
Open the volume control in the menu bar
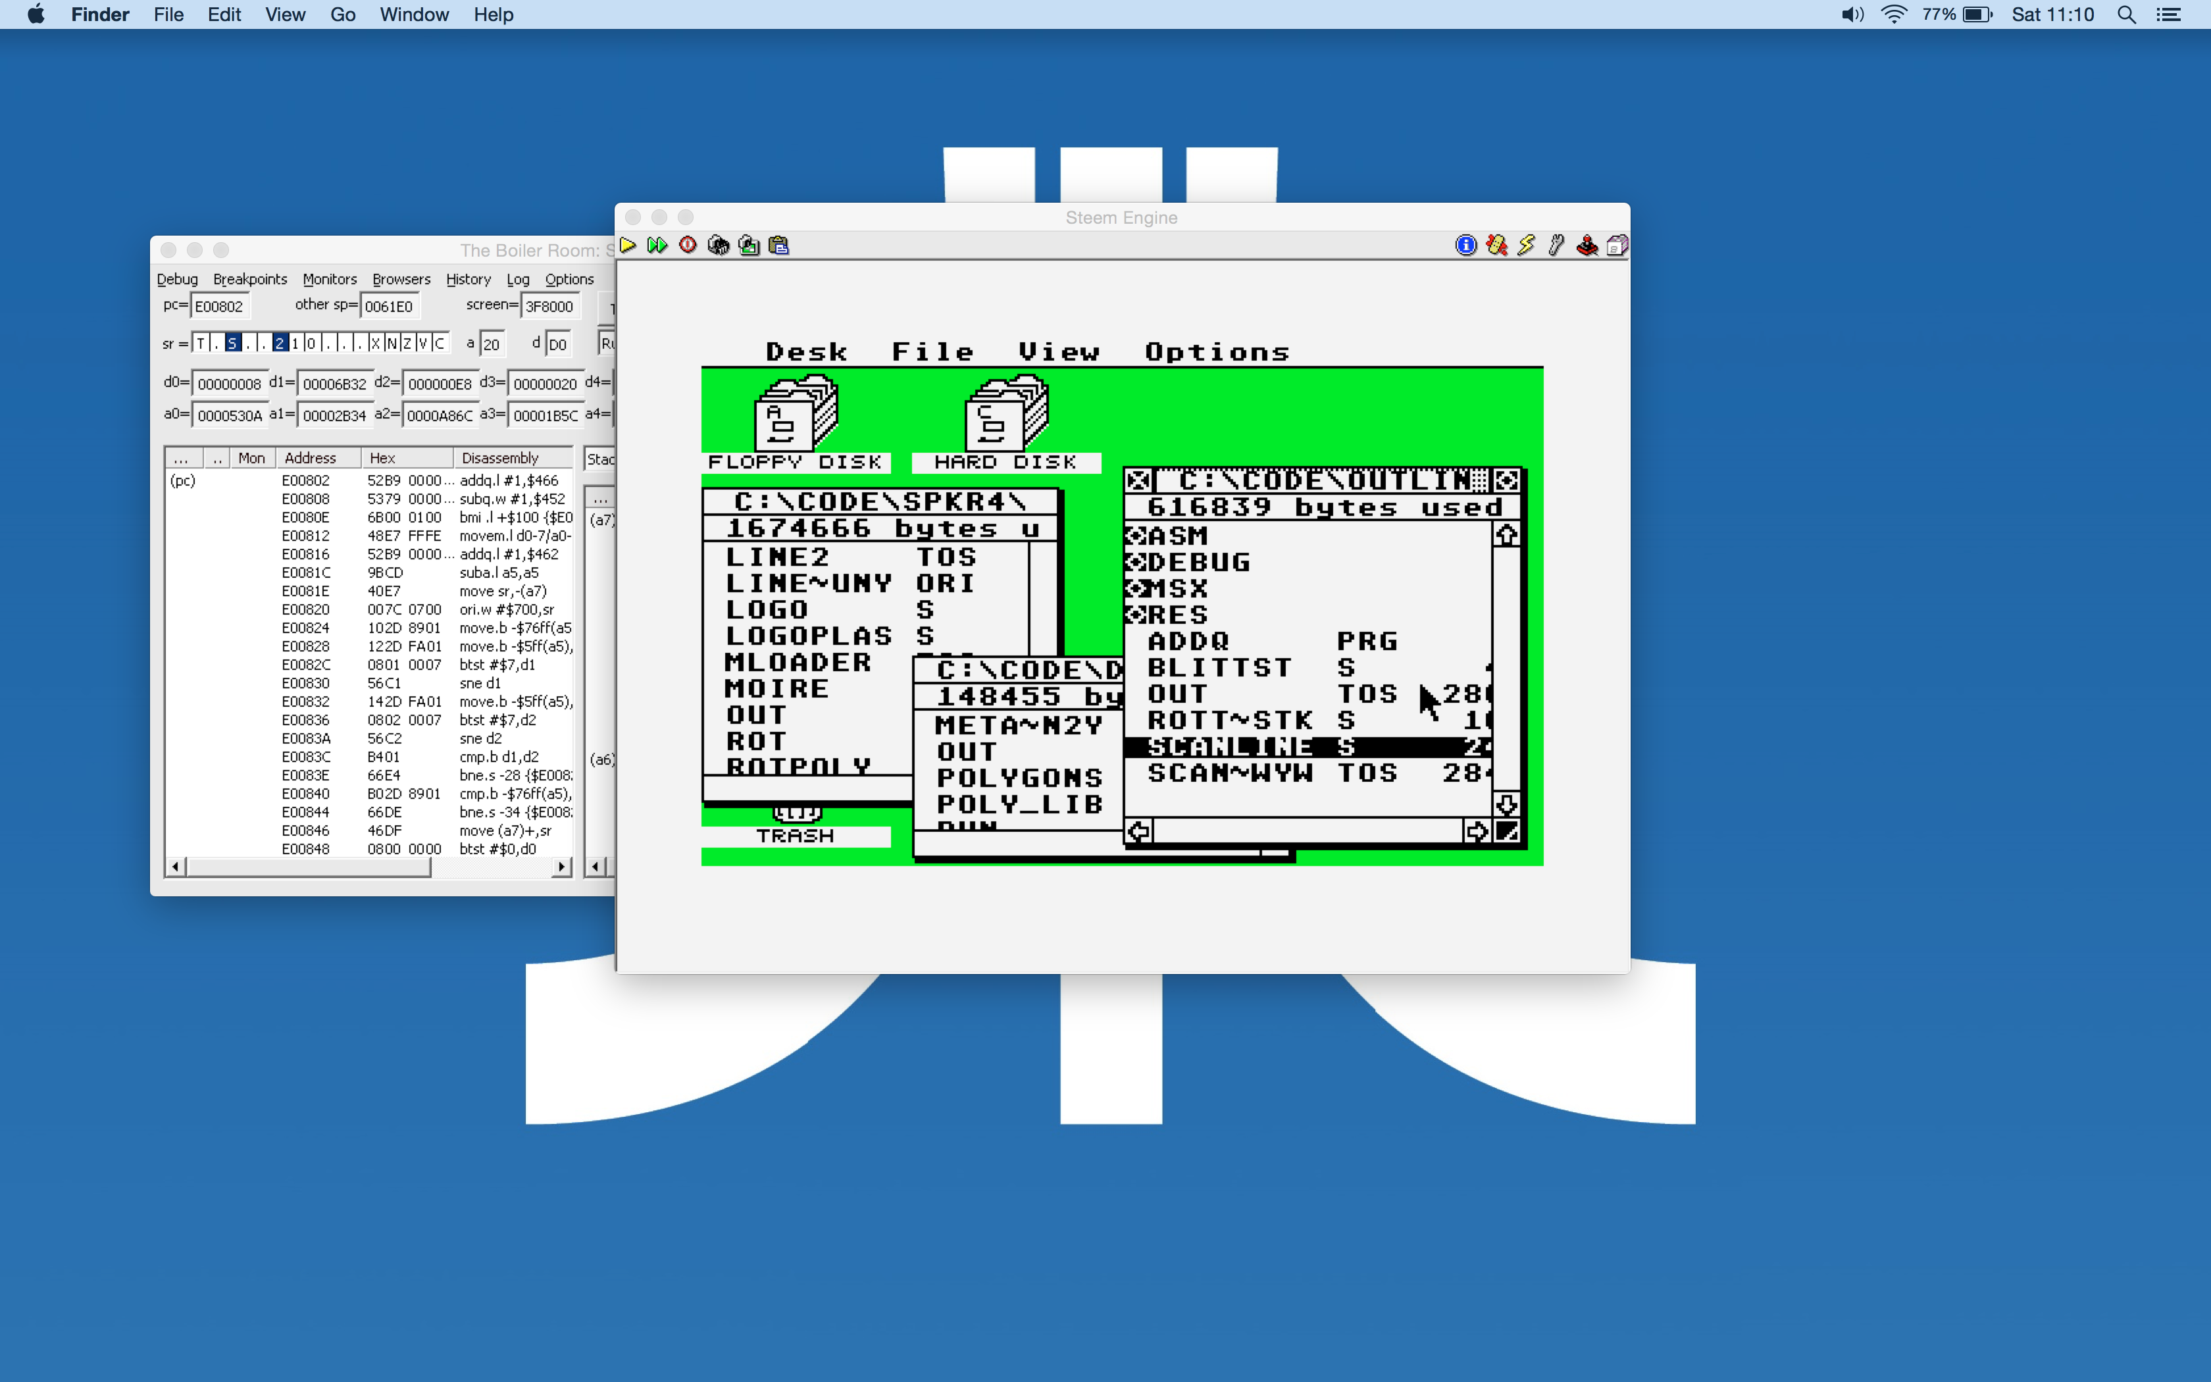point(1852,14)
